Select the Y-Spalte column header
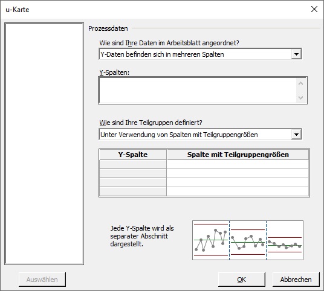324x291 pixels. [133, 155]
